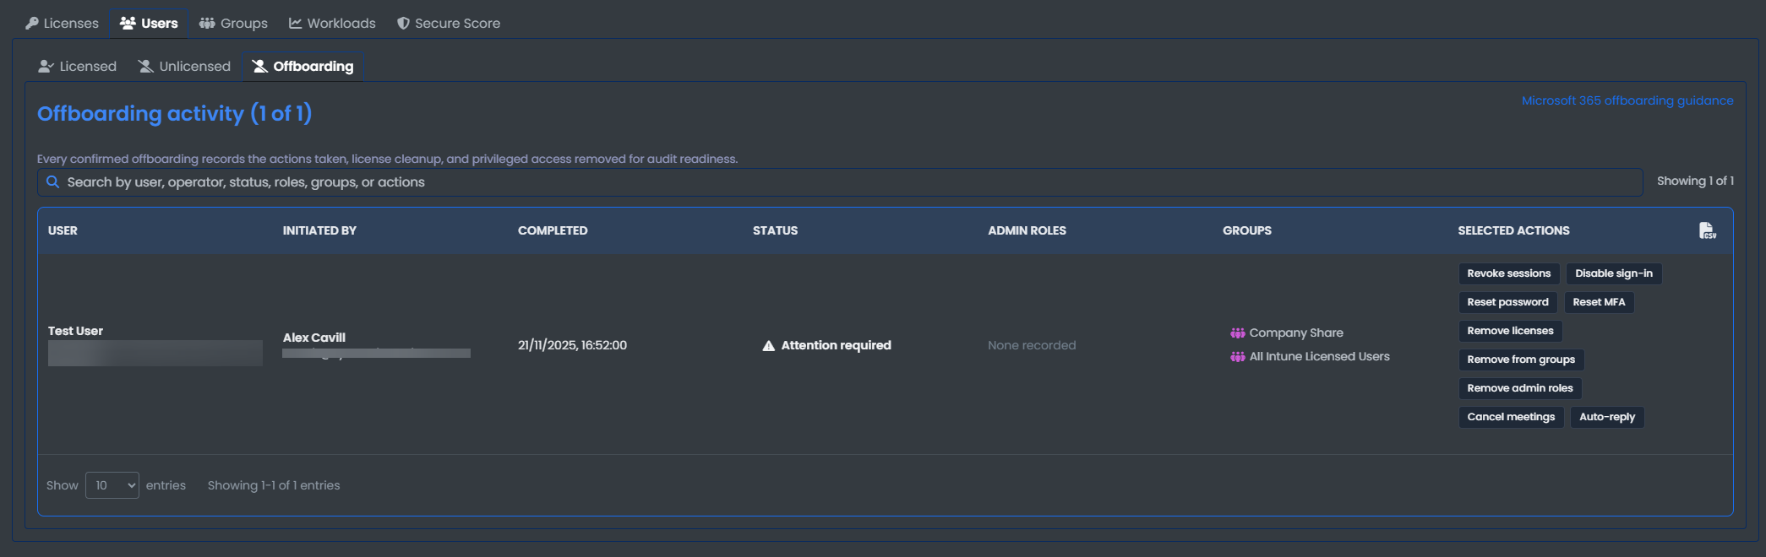Click the Remove admin roles action badge
This screenshot has width=1766, height=557.
[1520, 388]
